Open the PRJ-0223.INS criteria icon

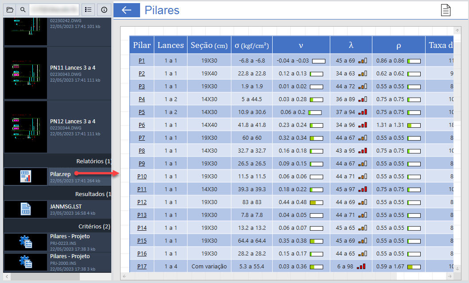26,242
